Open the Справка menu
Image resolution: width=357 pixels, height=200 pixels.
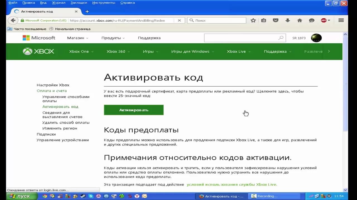(x=127, y=2)
